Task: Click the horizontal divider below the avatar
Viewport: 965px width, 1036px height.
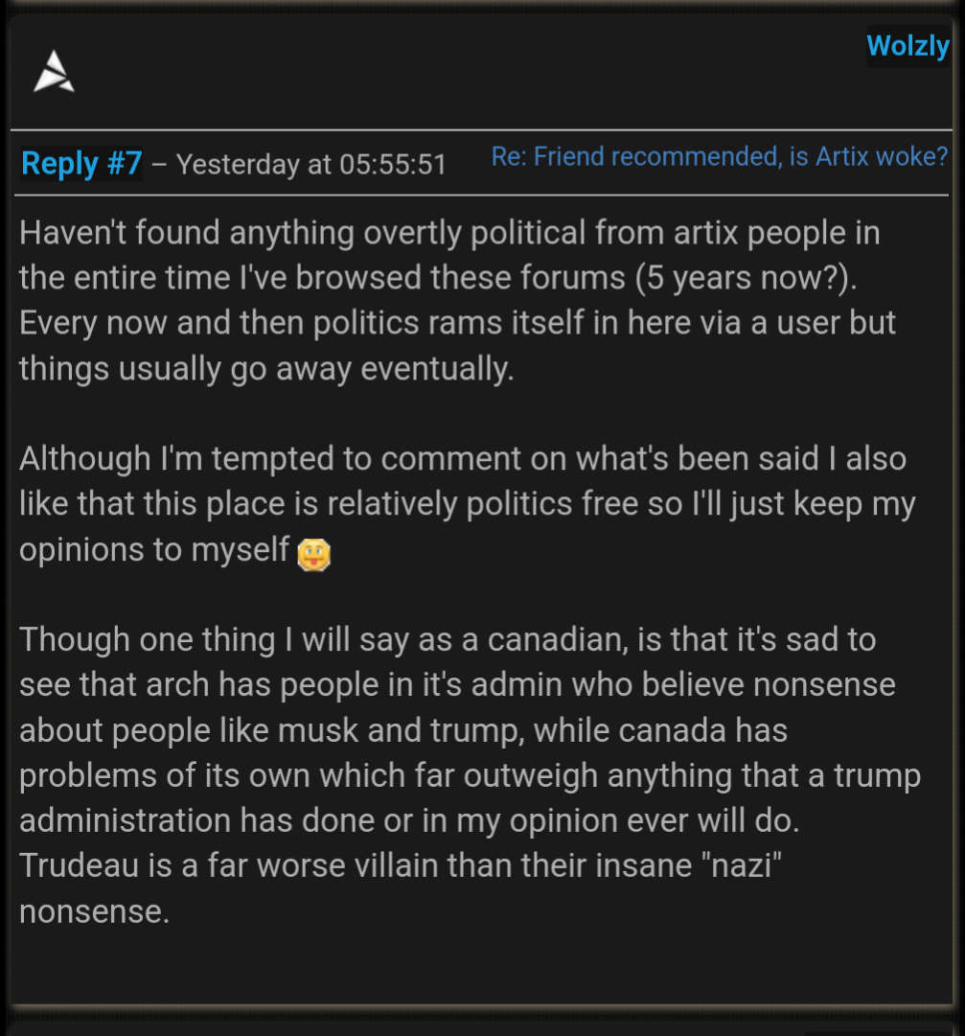Action: pyautogui.click(x=479, y=129)
